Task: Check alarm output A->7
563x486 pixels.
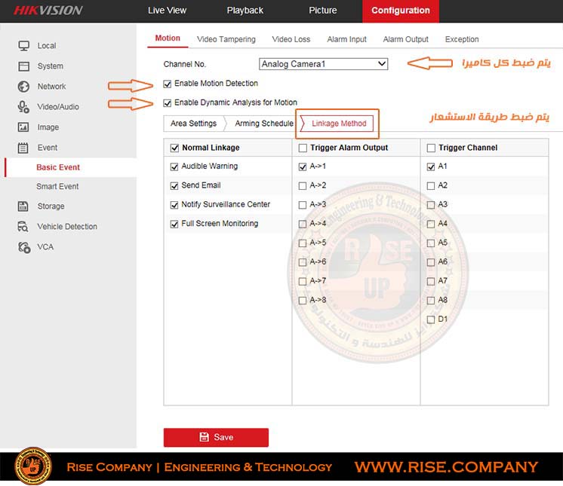Action: pyautogui.click(x=303, y=281)
